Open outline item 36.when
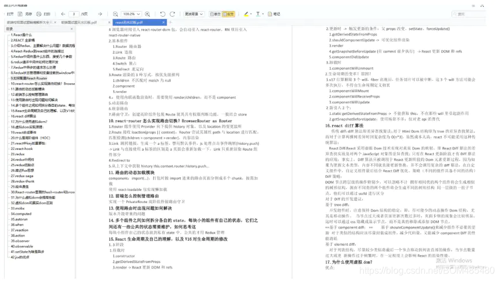Image resolution: width=500 pixels, height=281 pixels. pos(17,225)
